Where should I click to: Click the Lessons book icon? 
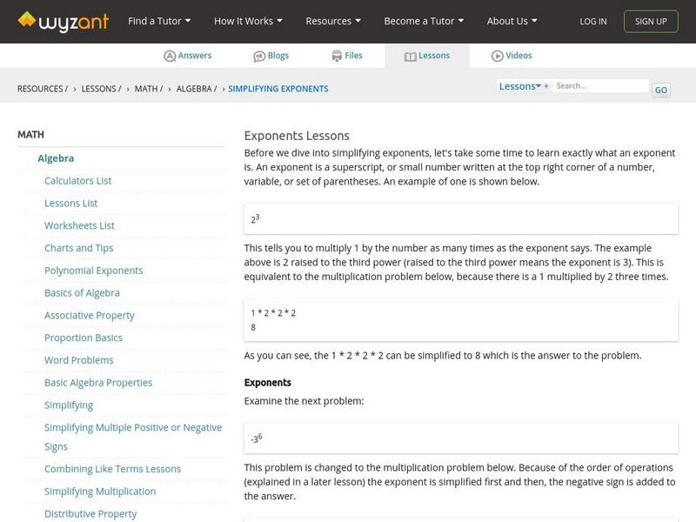click(x=411, y=56)
